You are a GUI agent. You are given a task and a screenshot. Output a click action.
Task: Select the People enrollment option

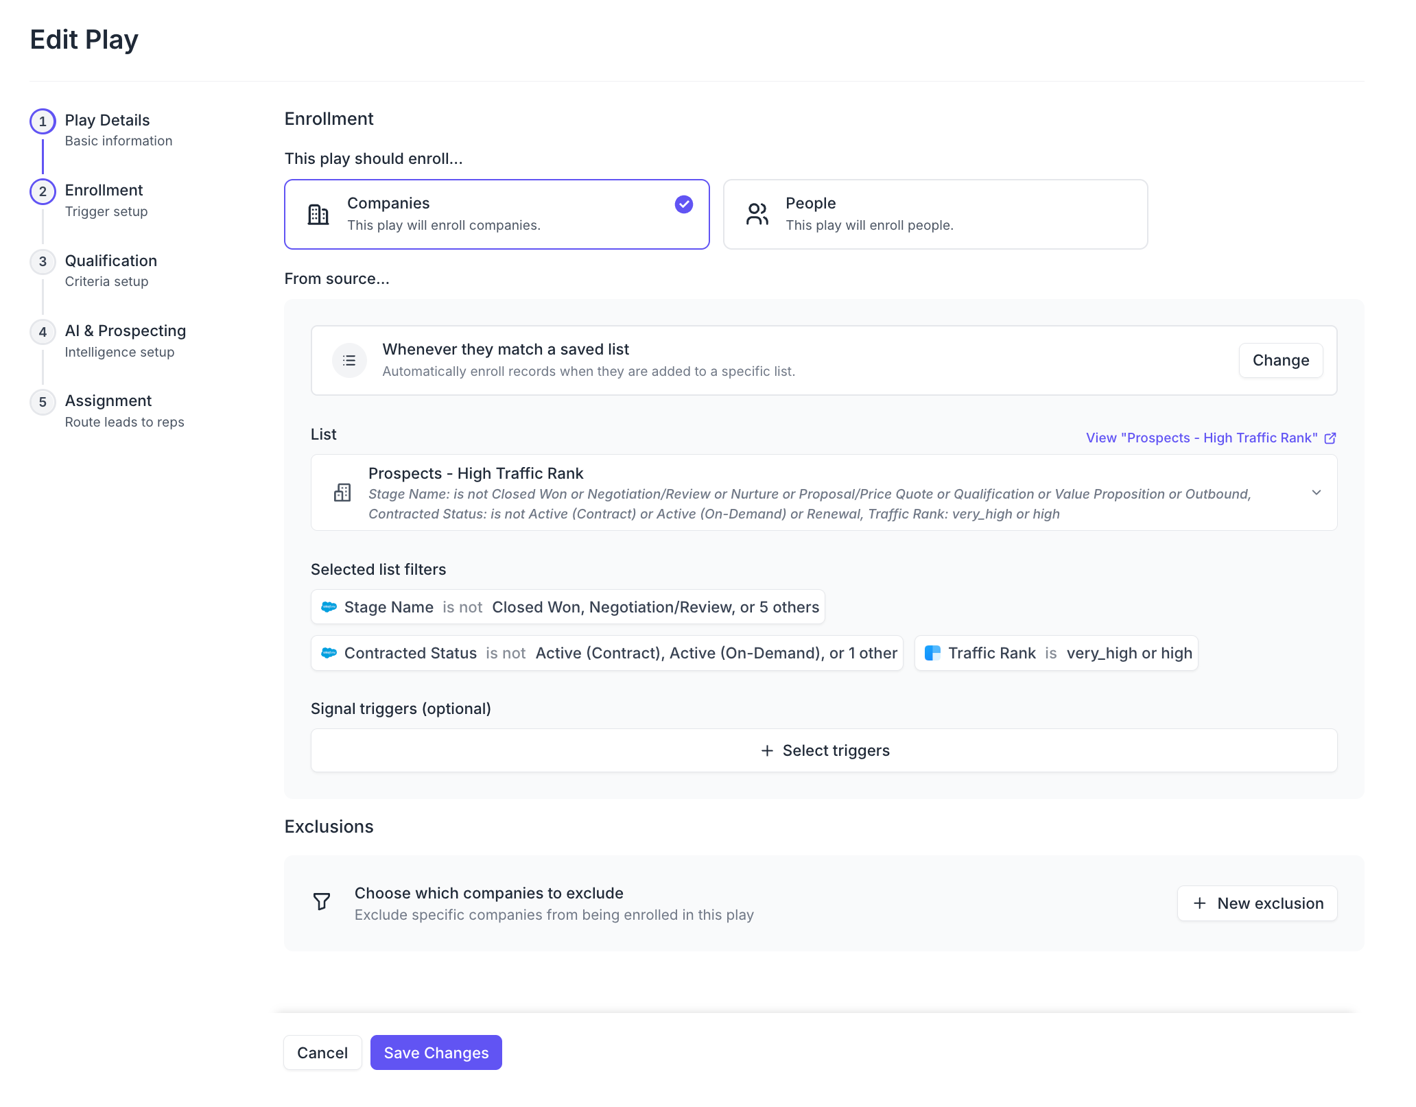coord(934,214)
